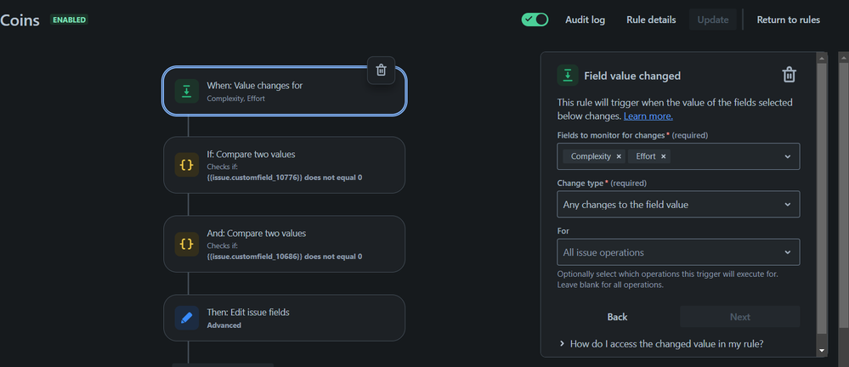849x367 pixels.
Task: Click the curly braces icon on the If condition
Action: click(x=186, y=165)
